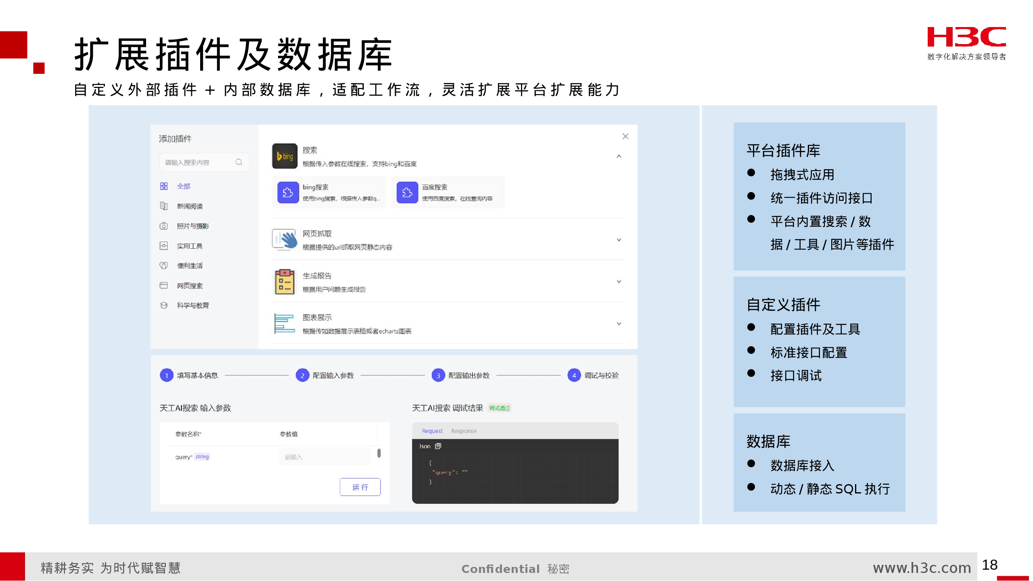
Task: Click the 生成报告 clipboard icon
Action: click(x=284, y=282)
